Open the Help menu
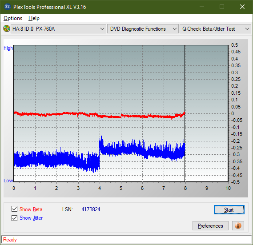Screen dimensions: 253x245 coord(34,18)
